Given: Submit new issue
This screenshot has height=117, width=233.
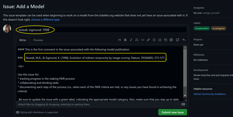Looking at the screenshot, I should 172,112.
